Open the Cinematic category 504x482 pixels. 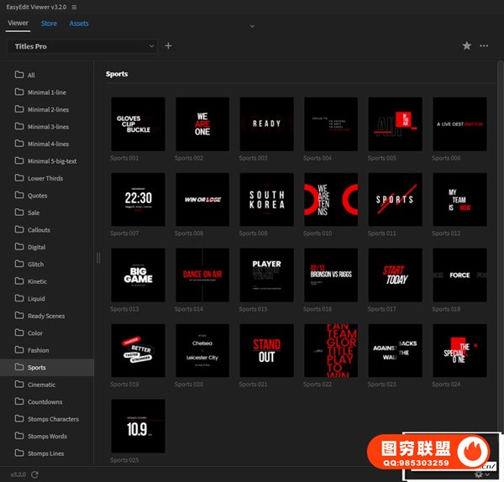pyautogui.click(x=44, y=385)
